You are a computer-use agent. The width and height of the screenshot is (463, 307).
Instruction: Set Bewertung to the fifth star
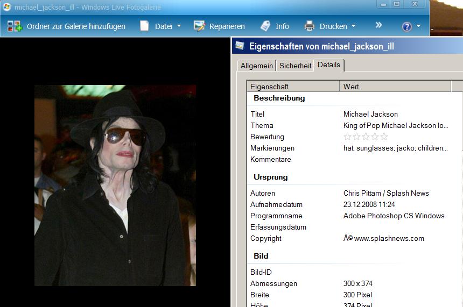click(384, 137)
